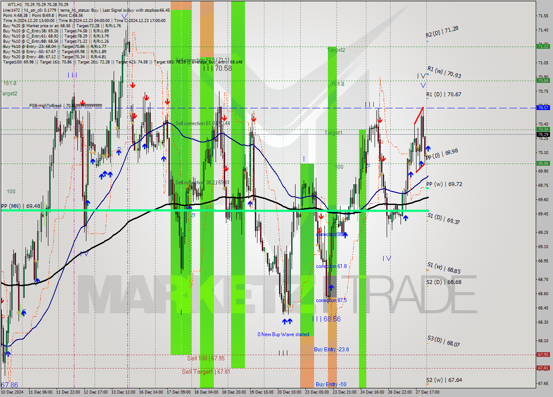
Task: Click the red 67.95 price axis tag
Action: 543,355
